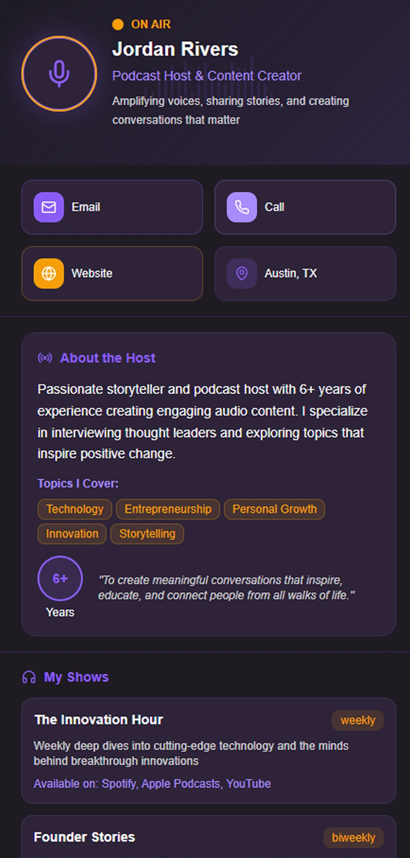Click the Storytelling topic tag

(147, 534)
